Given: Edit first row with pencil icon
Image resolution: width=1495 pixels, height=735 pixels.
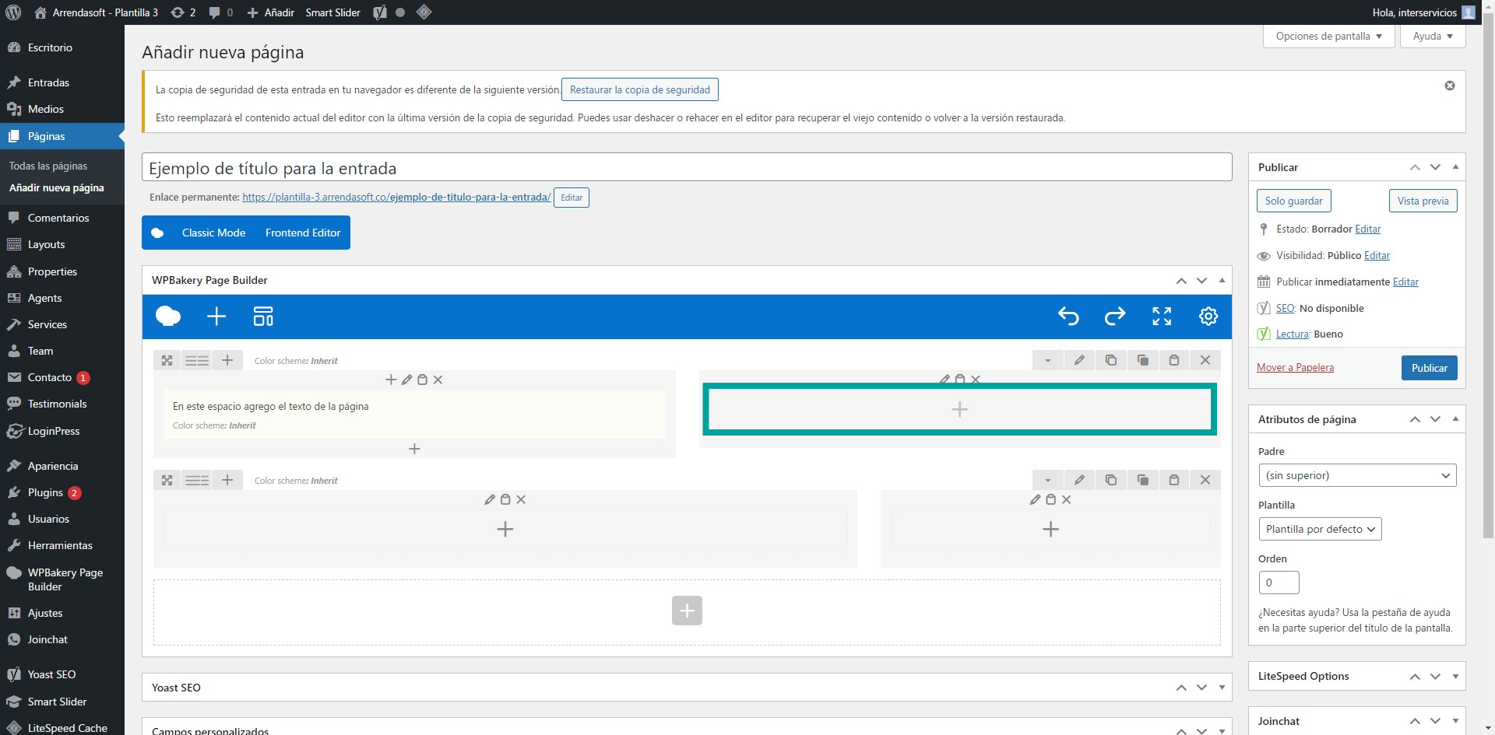Looking at the screenshot, I should pyautogui.click(x=1079, y=361).
